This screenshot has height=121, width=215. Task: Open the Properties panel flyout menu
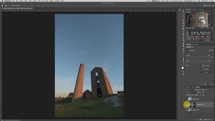click(214, 44)
